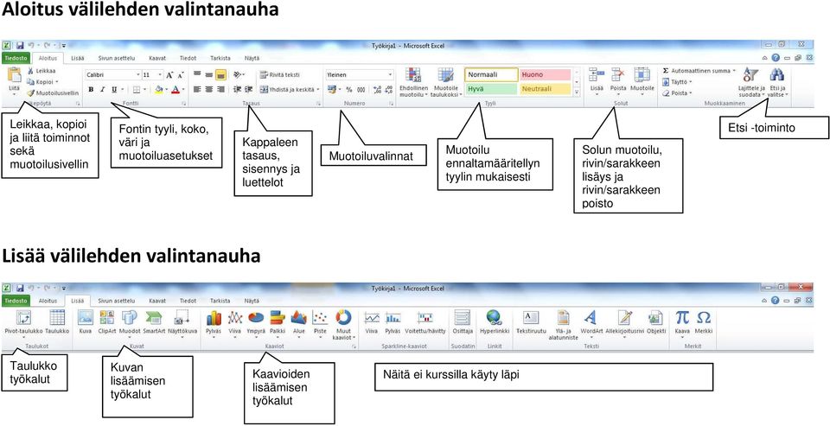830x426 pixels.
Task: Click the Solut group Poista icon
Action: (x=617, y=74)
